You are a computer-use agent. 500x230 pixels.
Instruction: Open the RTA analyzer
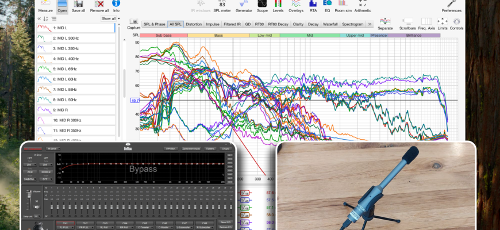tap(313, 6)
